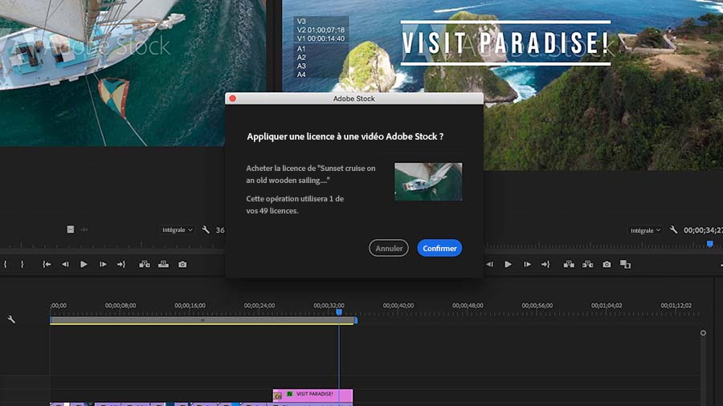Click the 00;00;48;00 mark on timeline ruler
Viewport: 723px width, 406px height.
(468, 306)
